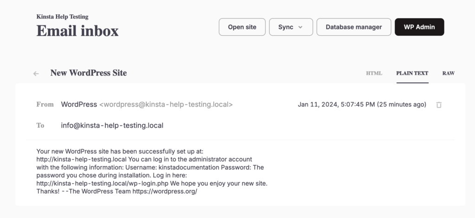This screenshot has width=475, height=218.
Task: Delete the email with the trash icon
Action: click(x=439, y=105)
